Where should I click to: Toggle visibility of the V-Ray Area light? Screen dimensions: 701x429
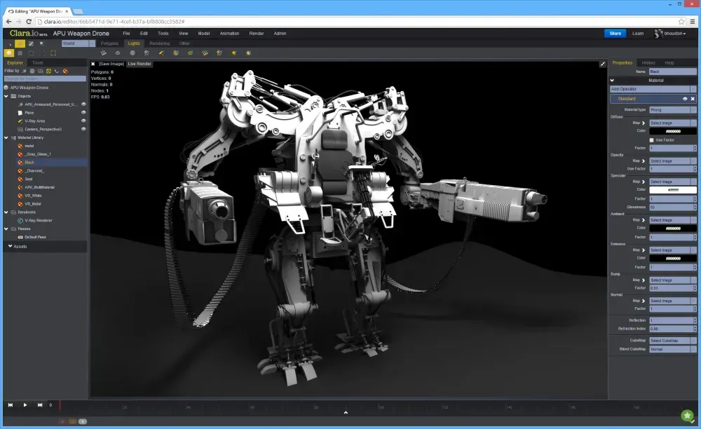[x=82, y=121]
